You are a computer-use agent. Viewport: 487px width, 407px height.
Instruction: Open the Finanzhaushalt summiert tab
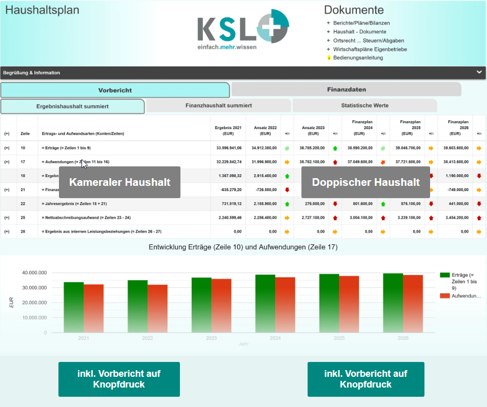219,105
